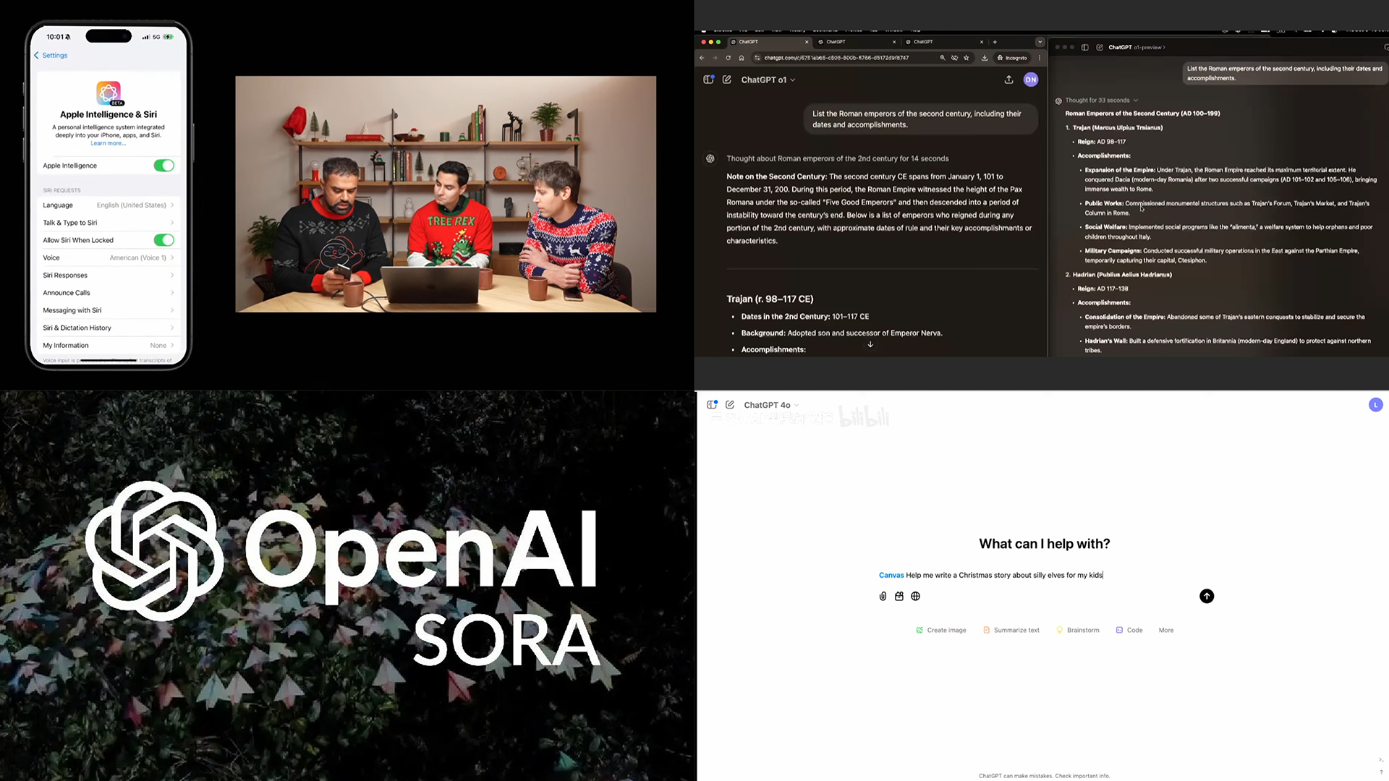Open Chrome downloads icon
This screenshot has height=781, width=1389.
click(985, 58)
